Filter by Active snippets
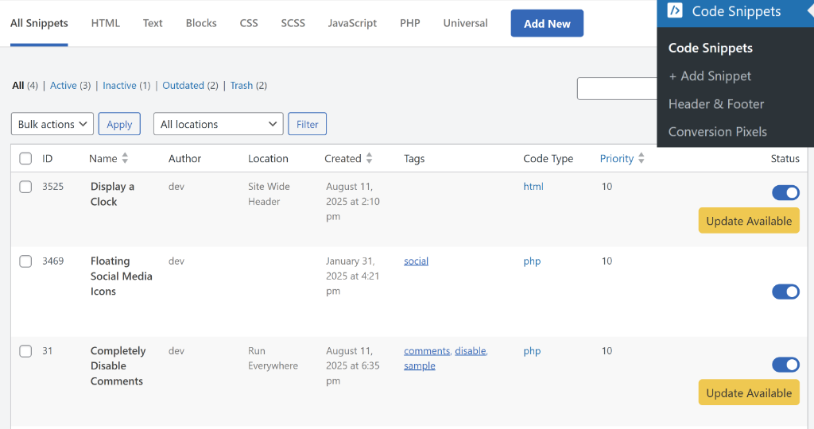Viewport: 814px width, 429px height. 64,86
